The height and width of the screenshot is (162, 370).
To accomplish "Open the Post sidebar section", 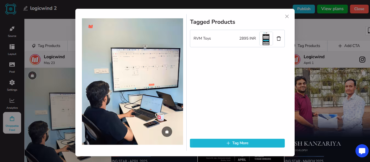I will pyautogui.click(x=12, y=67).
